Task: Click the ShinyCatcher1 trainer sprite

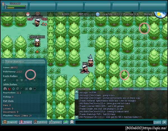Action: [37, 42]
